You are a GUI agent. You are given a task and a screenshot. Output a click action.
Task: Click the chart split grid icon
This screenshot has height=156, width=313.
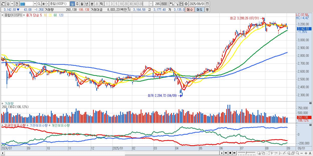259,153
